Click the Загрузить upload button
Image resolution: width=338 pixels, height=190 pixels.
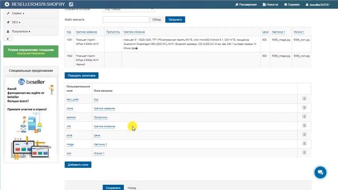point(175,20)
